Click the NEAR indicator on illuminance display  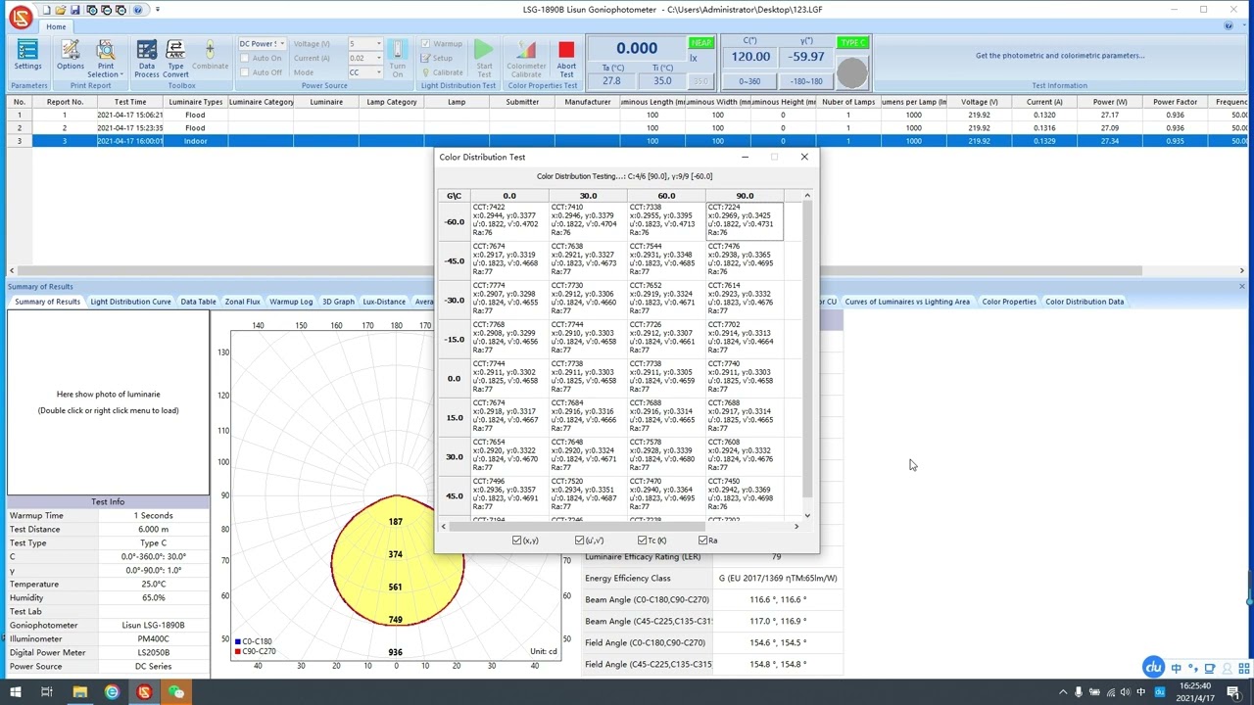(701, 43)
